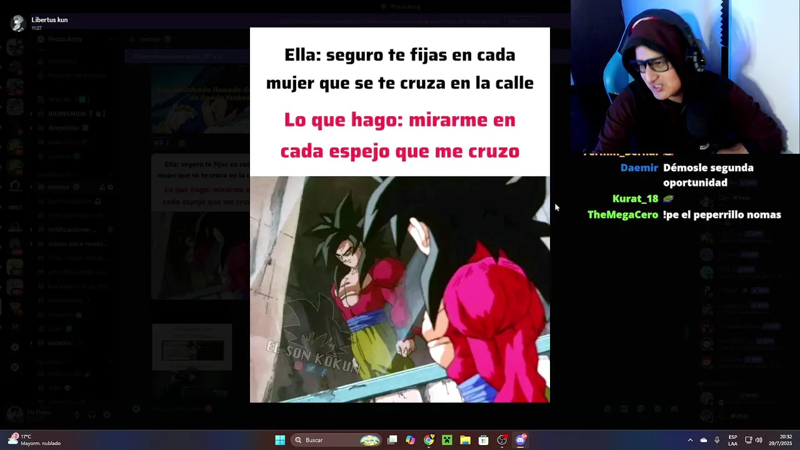Expand the Preca Army server menu

click(x=75, y=39)
